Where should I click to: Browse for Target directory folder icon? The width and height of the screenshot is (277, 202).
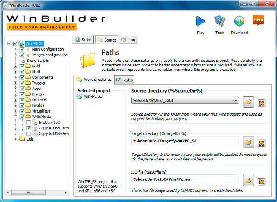coord(248,142)
